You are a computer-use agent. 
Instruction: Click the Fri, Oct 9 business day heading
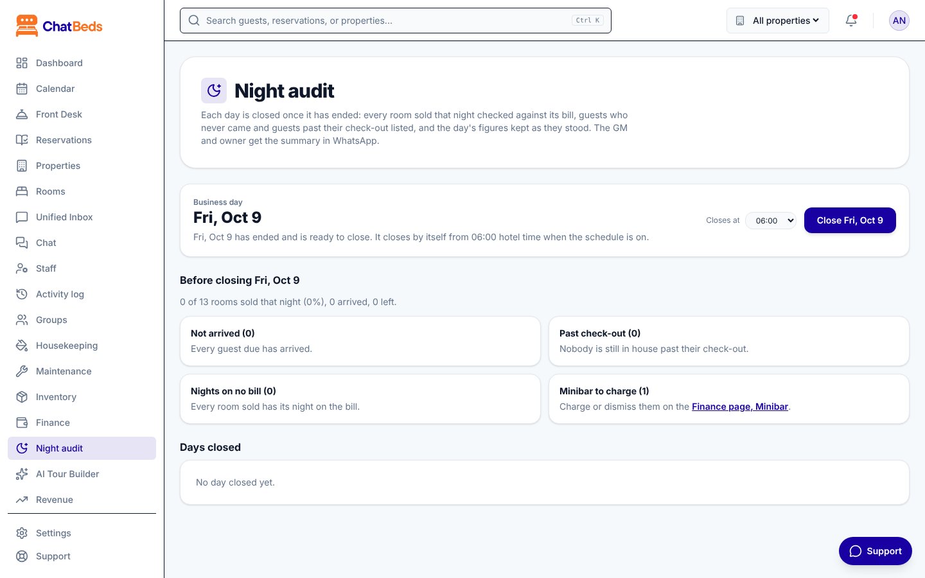(227, 218)
